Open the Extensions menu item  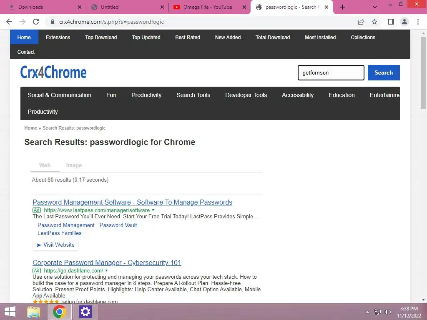(x=58, y=37)
